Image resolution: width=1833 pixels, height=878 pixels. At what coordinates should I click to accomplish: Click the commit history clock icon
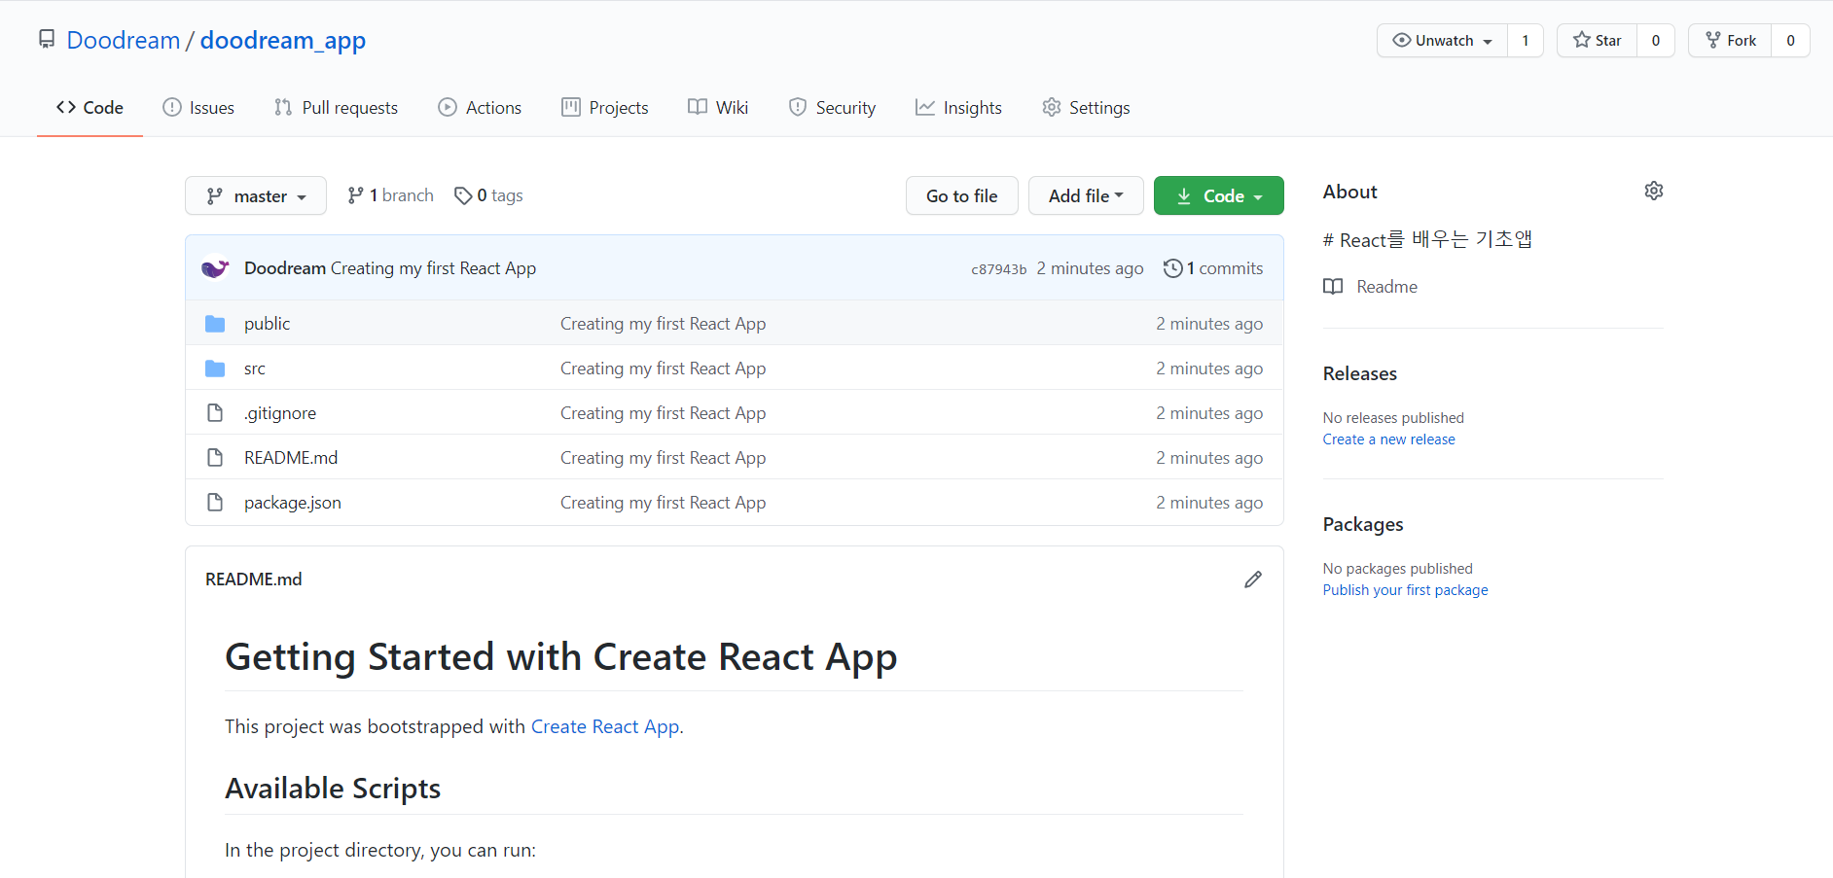click(x=1173, y=268)
